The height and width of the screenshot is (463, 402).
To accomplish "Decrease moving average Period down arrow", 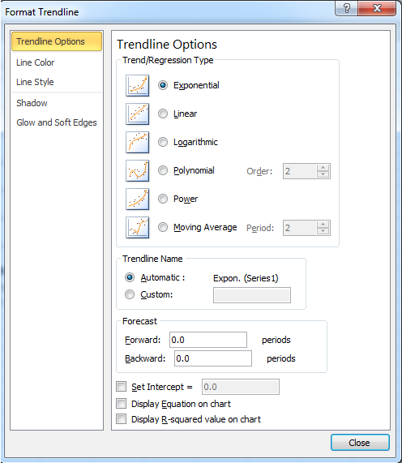I will 323,231.
